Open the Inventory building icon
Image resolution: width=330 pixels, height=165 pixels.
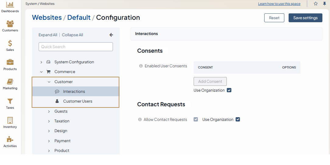pos(10,120)
